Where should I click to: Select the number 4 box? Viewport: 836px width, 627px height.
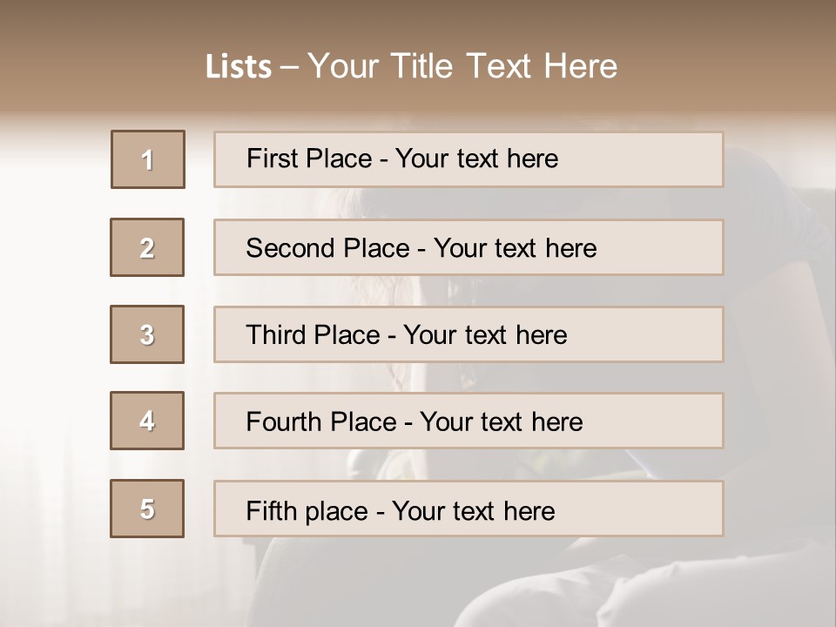[147, 421]
